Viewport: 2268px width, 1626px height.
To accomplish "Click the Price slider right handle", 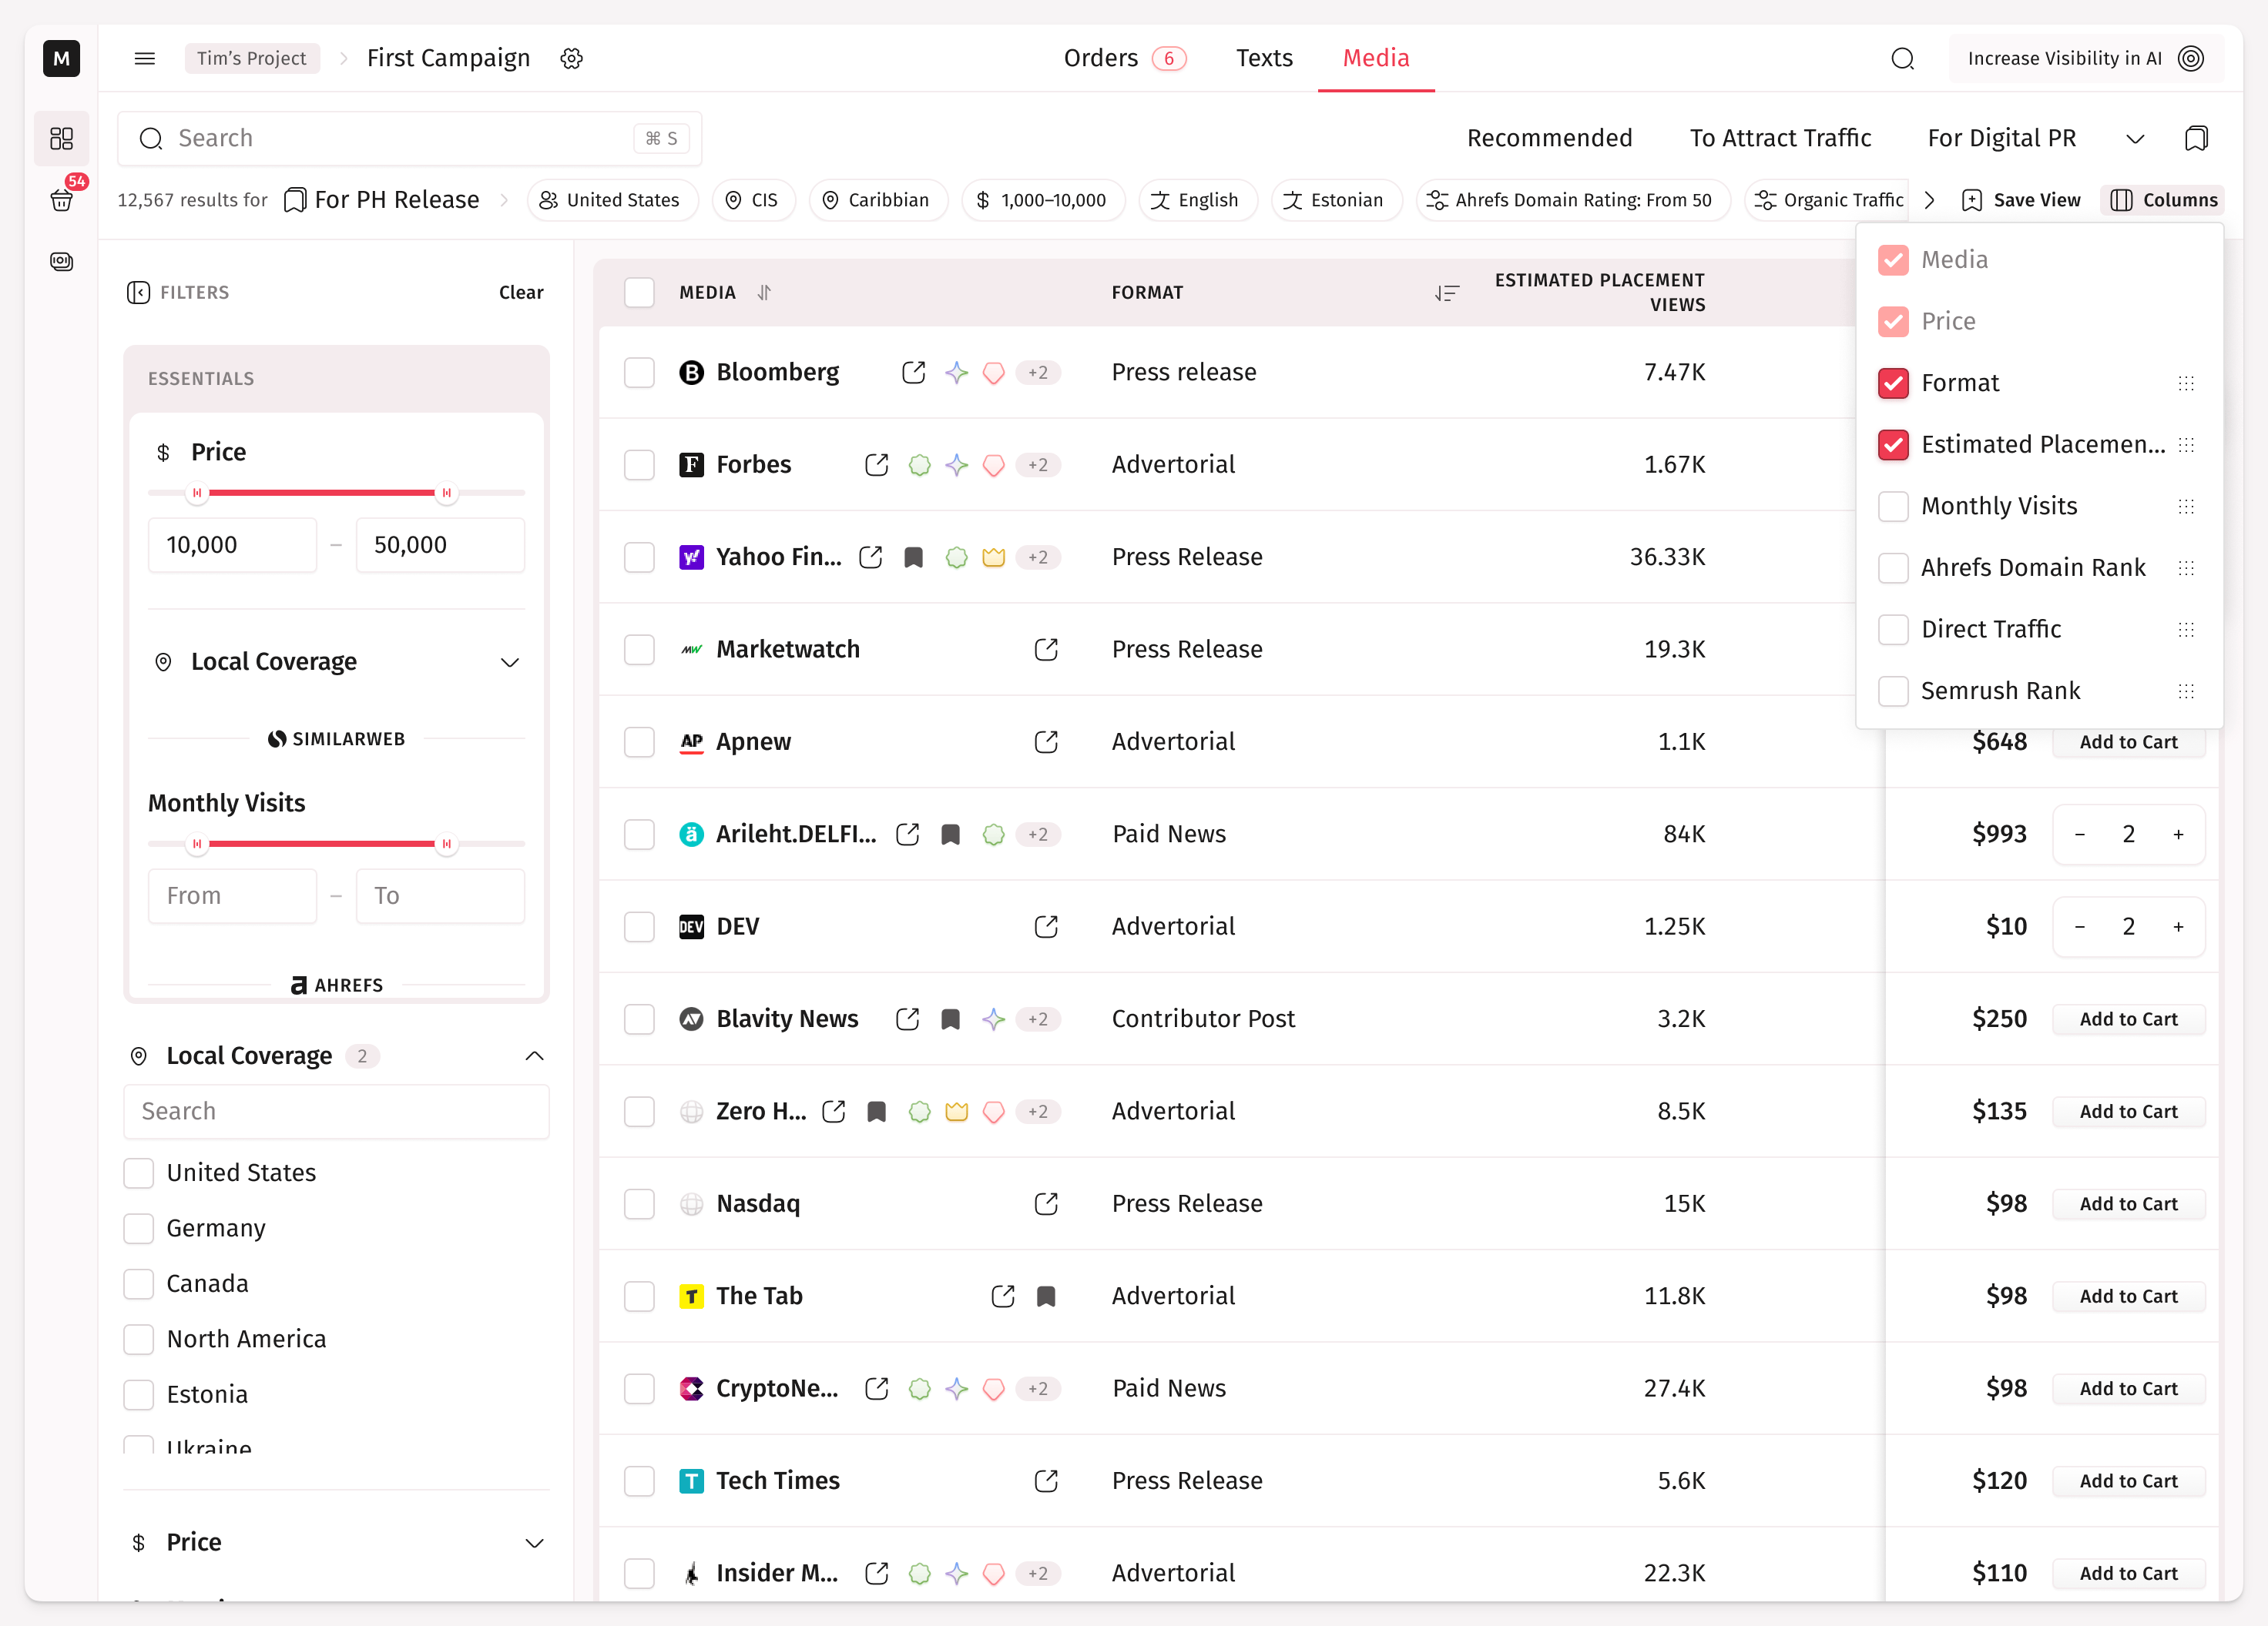I will tap(446, 493).
